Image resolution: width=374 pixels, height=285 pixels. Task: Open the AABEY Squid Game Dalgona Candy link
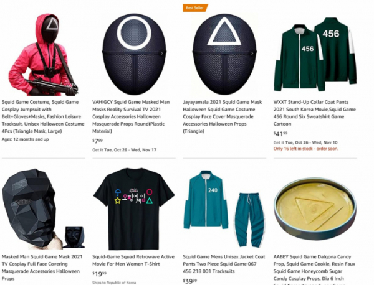314,269
